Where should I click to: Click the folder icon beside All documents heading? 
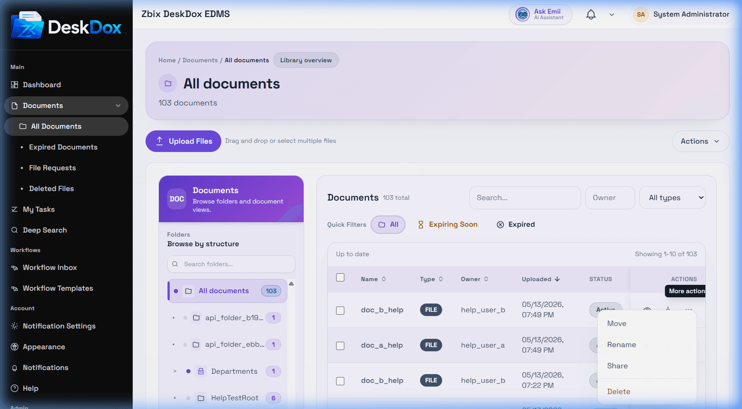[168, 83]
